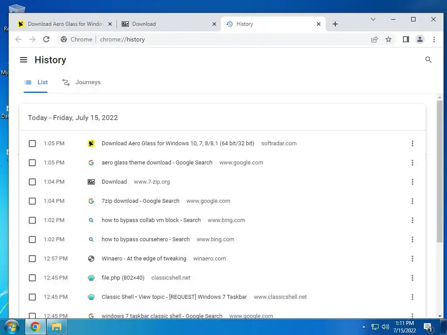Bookmark this page with the star icon

(388, 39)
